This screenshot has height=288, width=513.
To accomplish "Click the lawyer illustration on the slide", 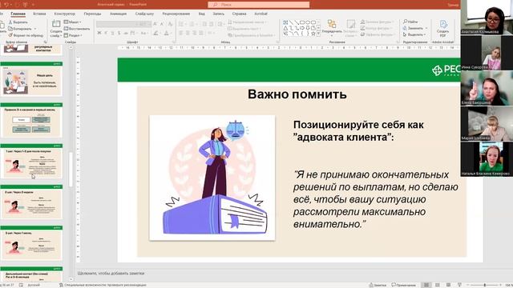I will [x=212, y=178].
